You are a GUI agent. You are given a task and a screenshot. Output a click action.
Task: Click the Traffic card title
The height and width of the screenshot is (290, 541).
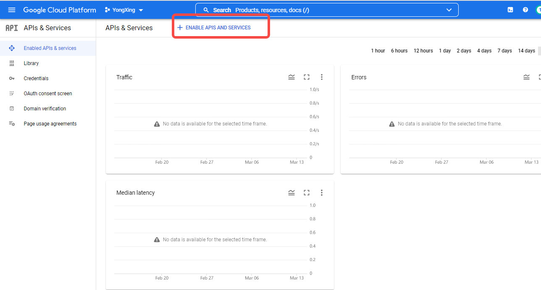pyautogui.click(x=124, y=77)
